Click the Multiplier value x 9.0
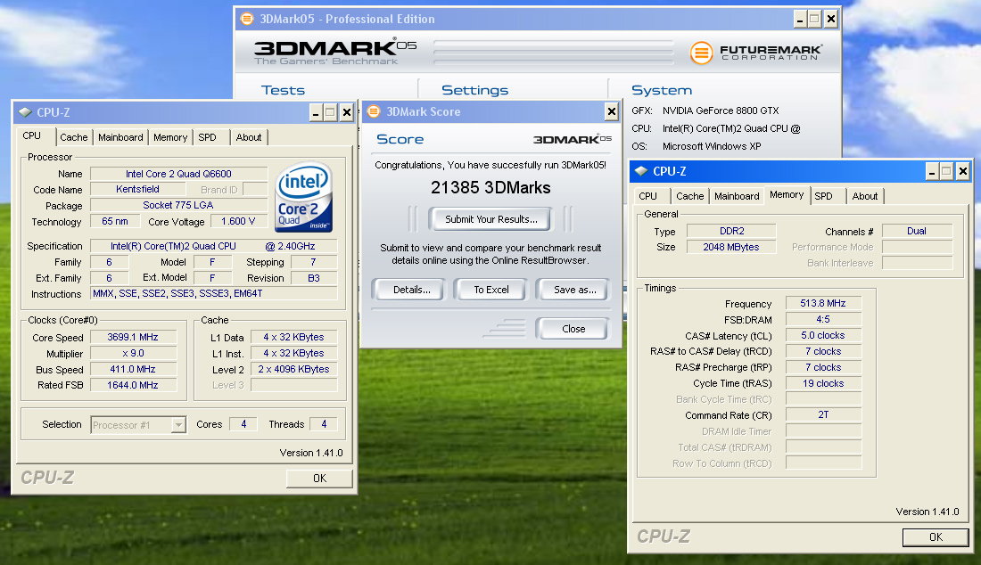 (133, 353)
